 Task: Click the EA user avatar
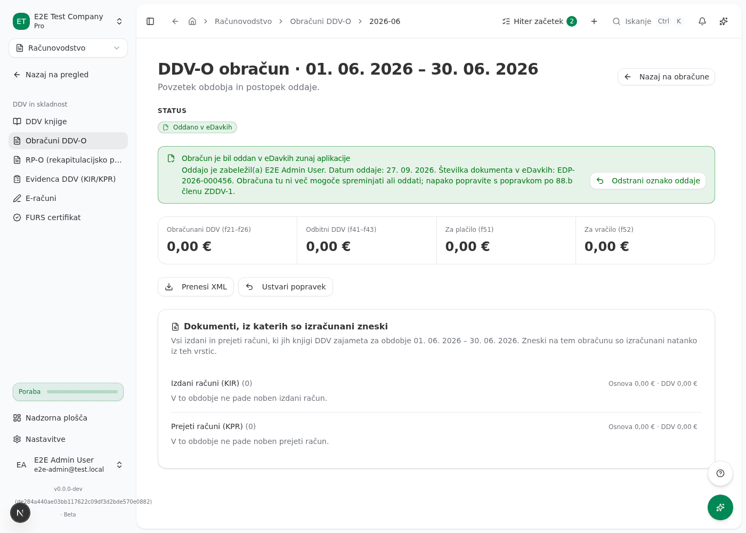tap(21, 465)
